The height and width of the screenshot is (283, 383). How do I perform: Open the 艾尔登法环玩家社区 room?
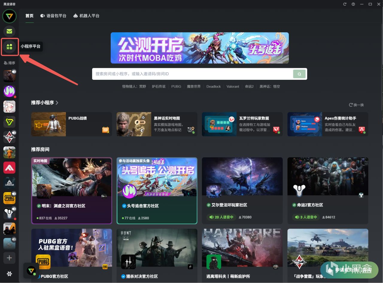click(x=242, y=191)
